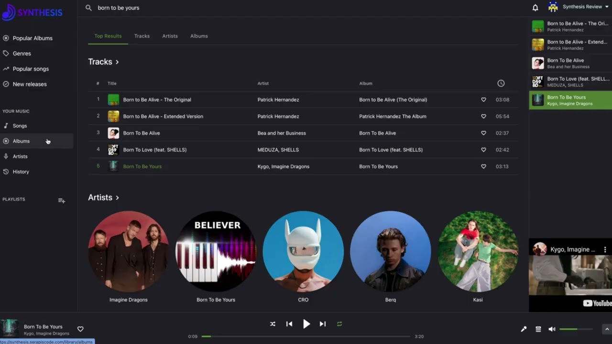This screenshot has width=612, height=344.
Task: Play queue item Born To Be Alive by Bea
Action: pyautogui.click(x=570, y=63)
